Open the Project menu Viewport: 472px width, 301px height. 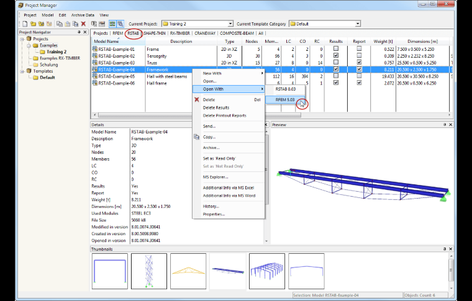(30, 15)
